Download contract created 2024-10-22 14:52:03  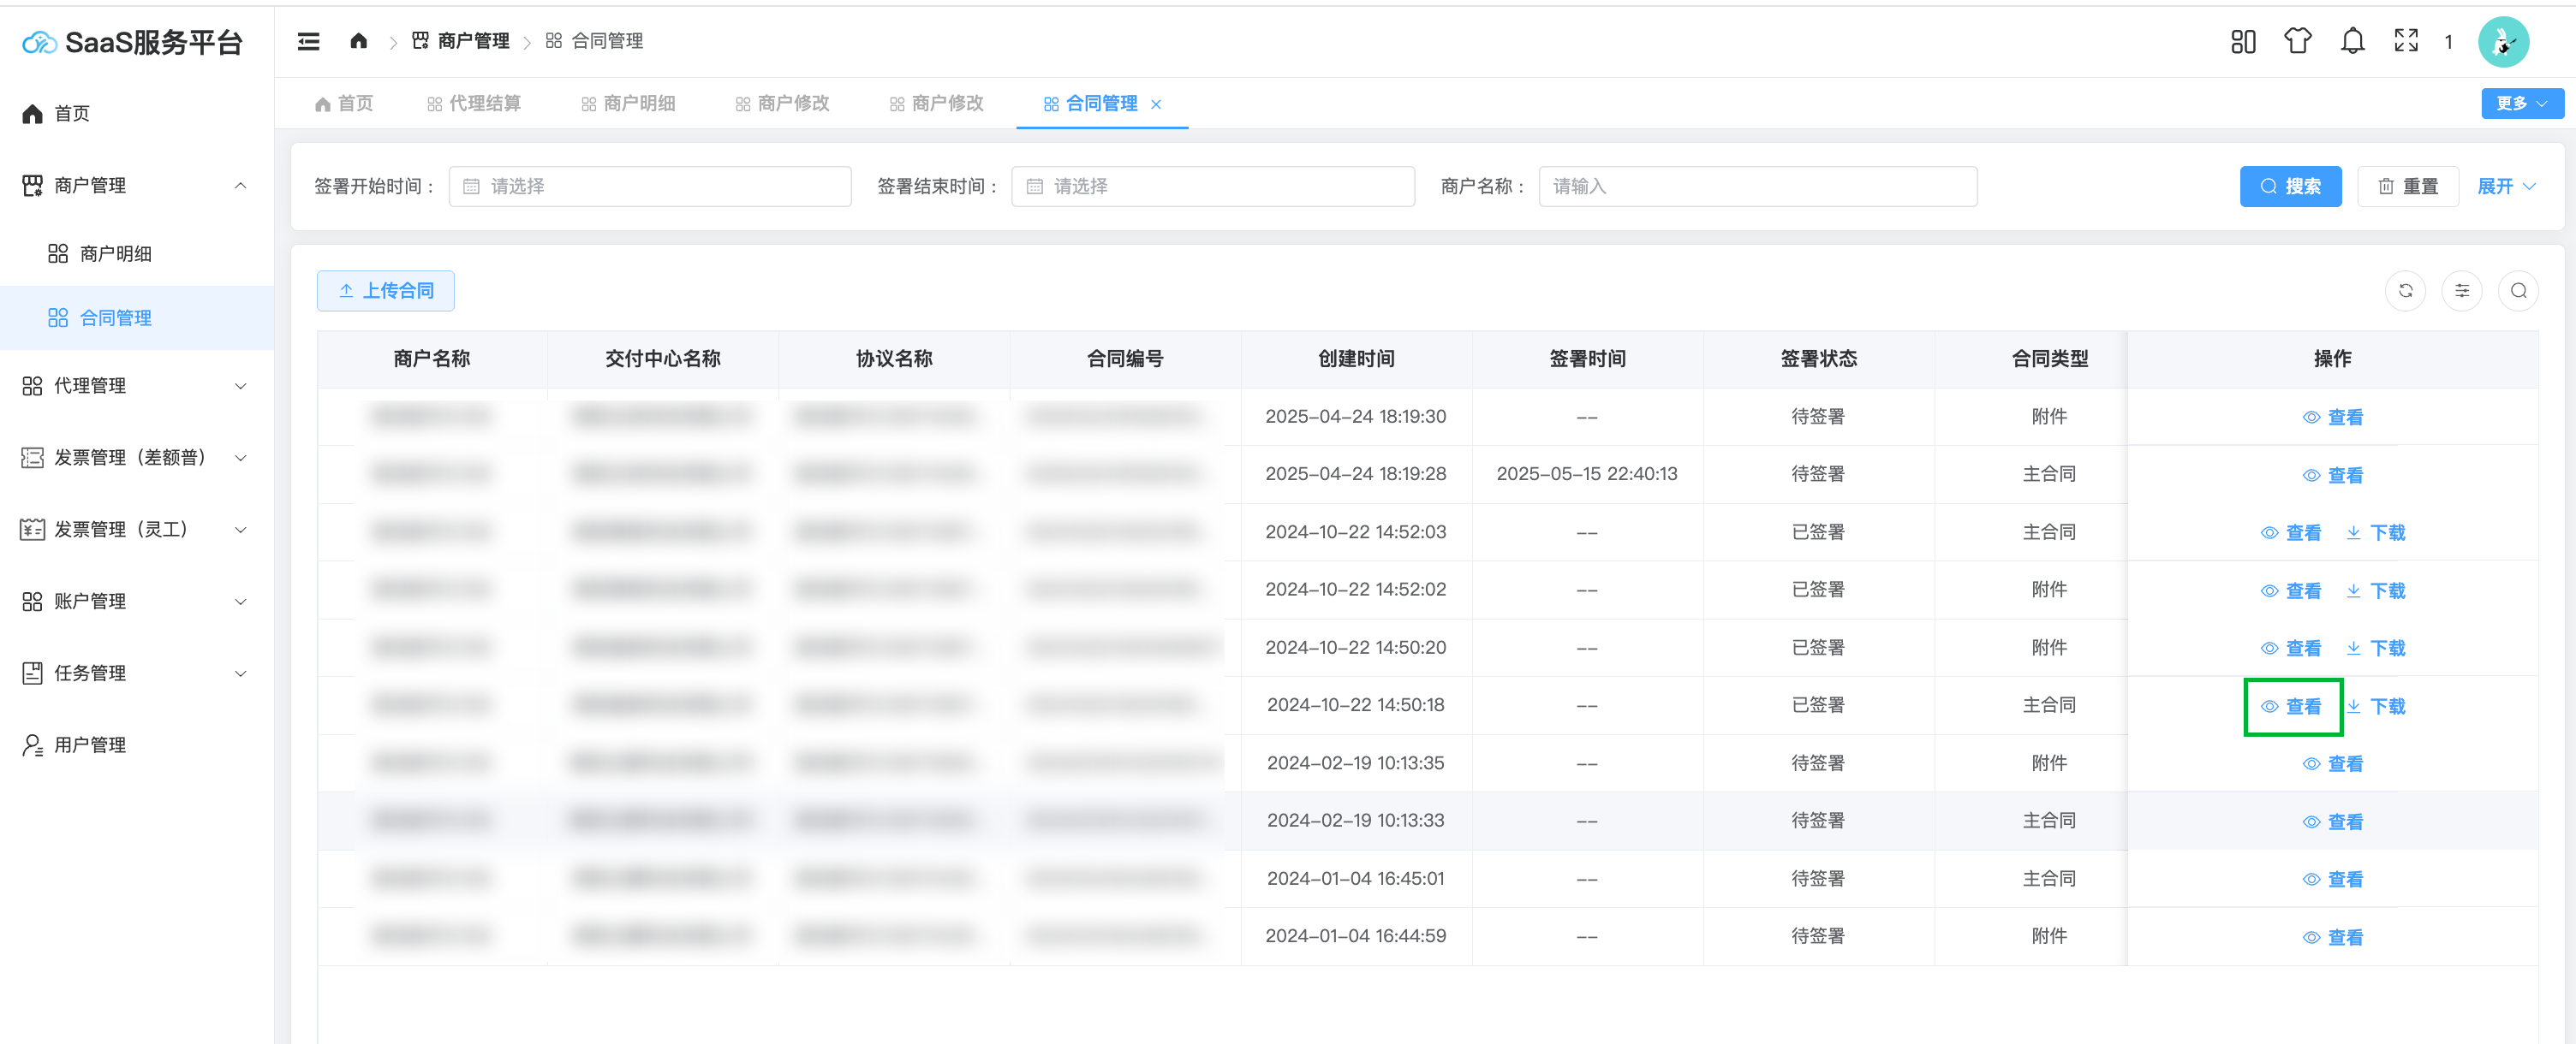coord(2376,532)
